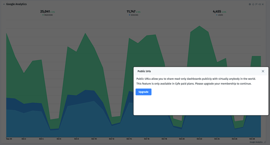
Task: Open the widget alerts bell icon
Action: [x=253, y=4]
